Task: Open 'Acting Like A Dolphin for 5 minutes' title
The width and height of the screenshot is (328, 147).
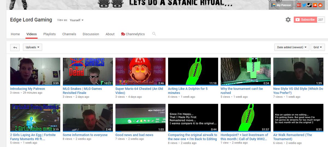Action: click(188, 91)
